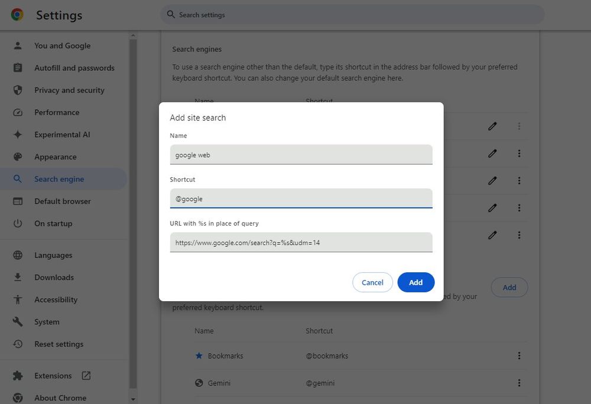Click the Search settings box
This screenshot has width=591, height=404.
click(352, 15)
